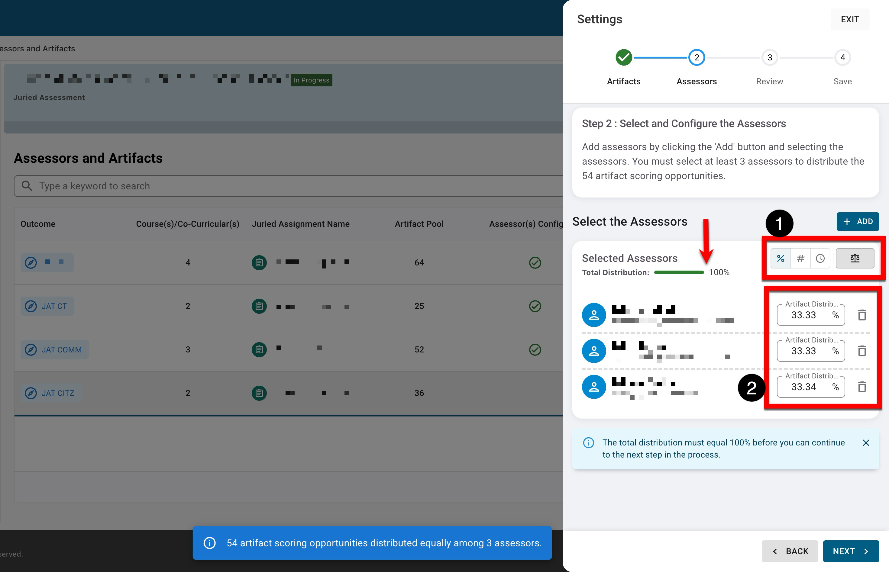Go to the Artifacts step
Image resolution: width=889 pixels, height=572 pixels.
(624, 58)
